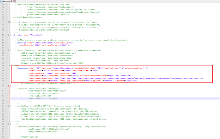The image size is (220, 139).
Task: Click line number 88 in the margin
Action: click(3, 127)
